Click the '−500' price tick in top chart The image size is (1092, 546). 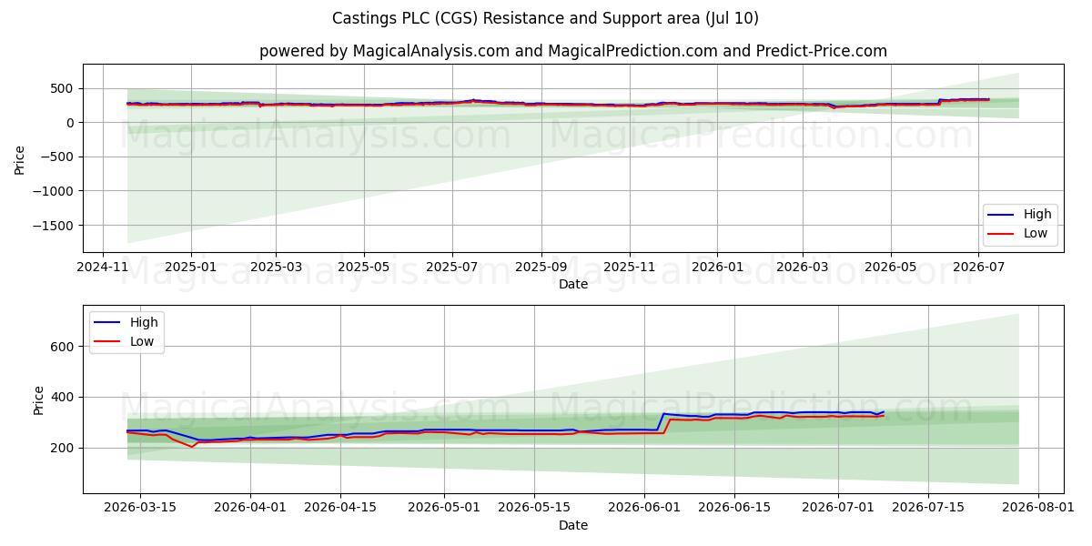(x=59, y=157)
